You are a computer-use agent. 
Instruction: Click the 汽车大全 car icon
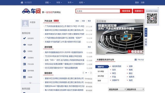point(136,60)
